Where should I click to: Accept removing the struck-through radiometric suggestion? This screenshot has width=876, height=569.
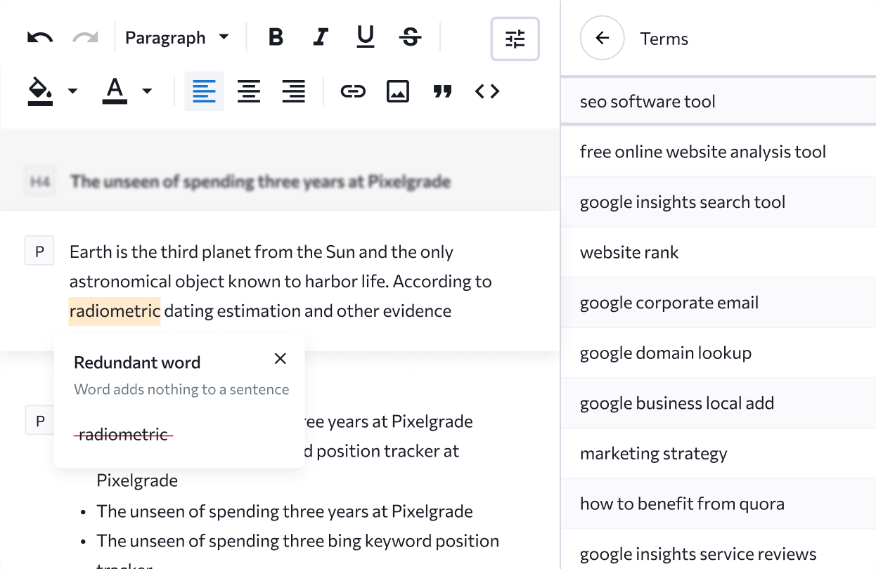[x=124, y=435]
